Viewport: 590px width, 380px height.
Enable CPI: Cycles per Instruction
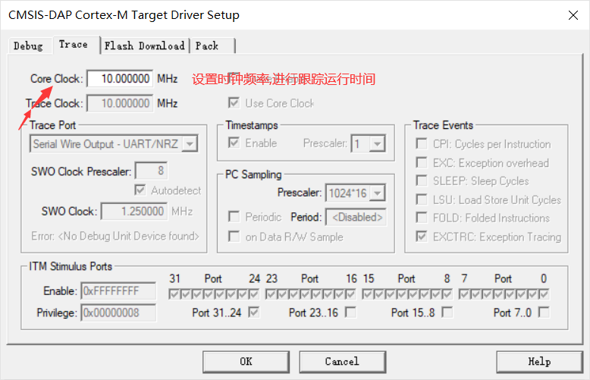click(x=422, y=143)
